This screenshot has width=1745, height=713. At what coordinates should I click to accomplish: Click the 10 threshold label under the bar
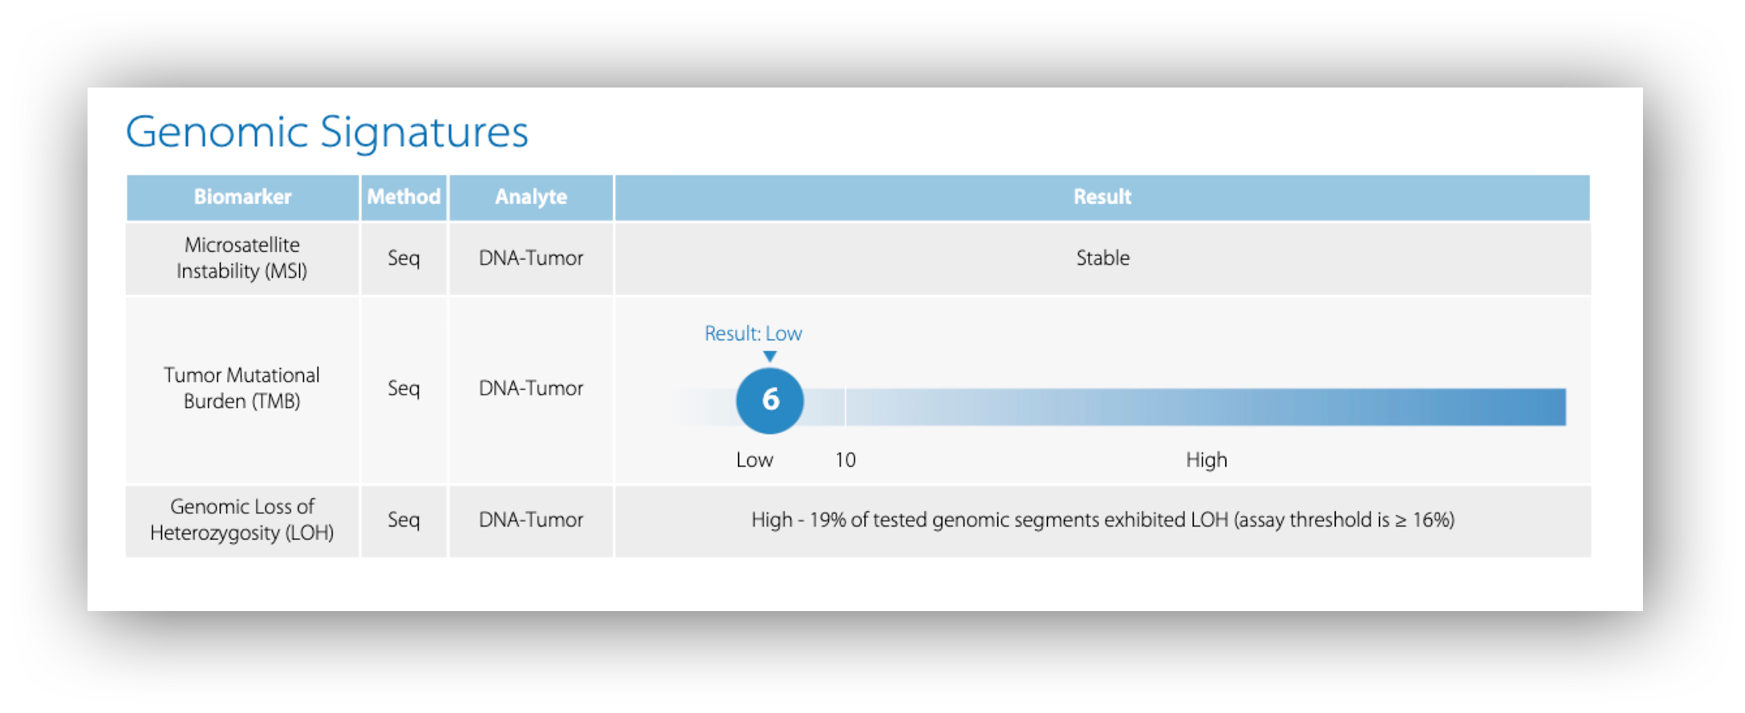click(845, 460)
